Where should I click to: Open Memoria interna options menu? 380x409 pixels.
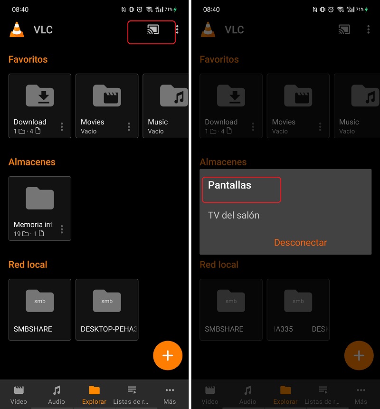coord(62,229)
